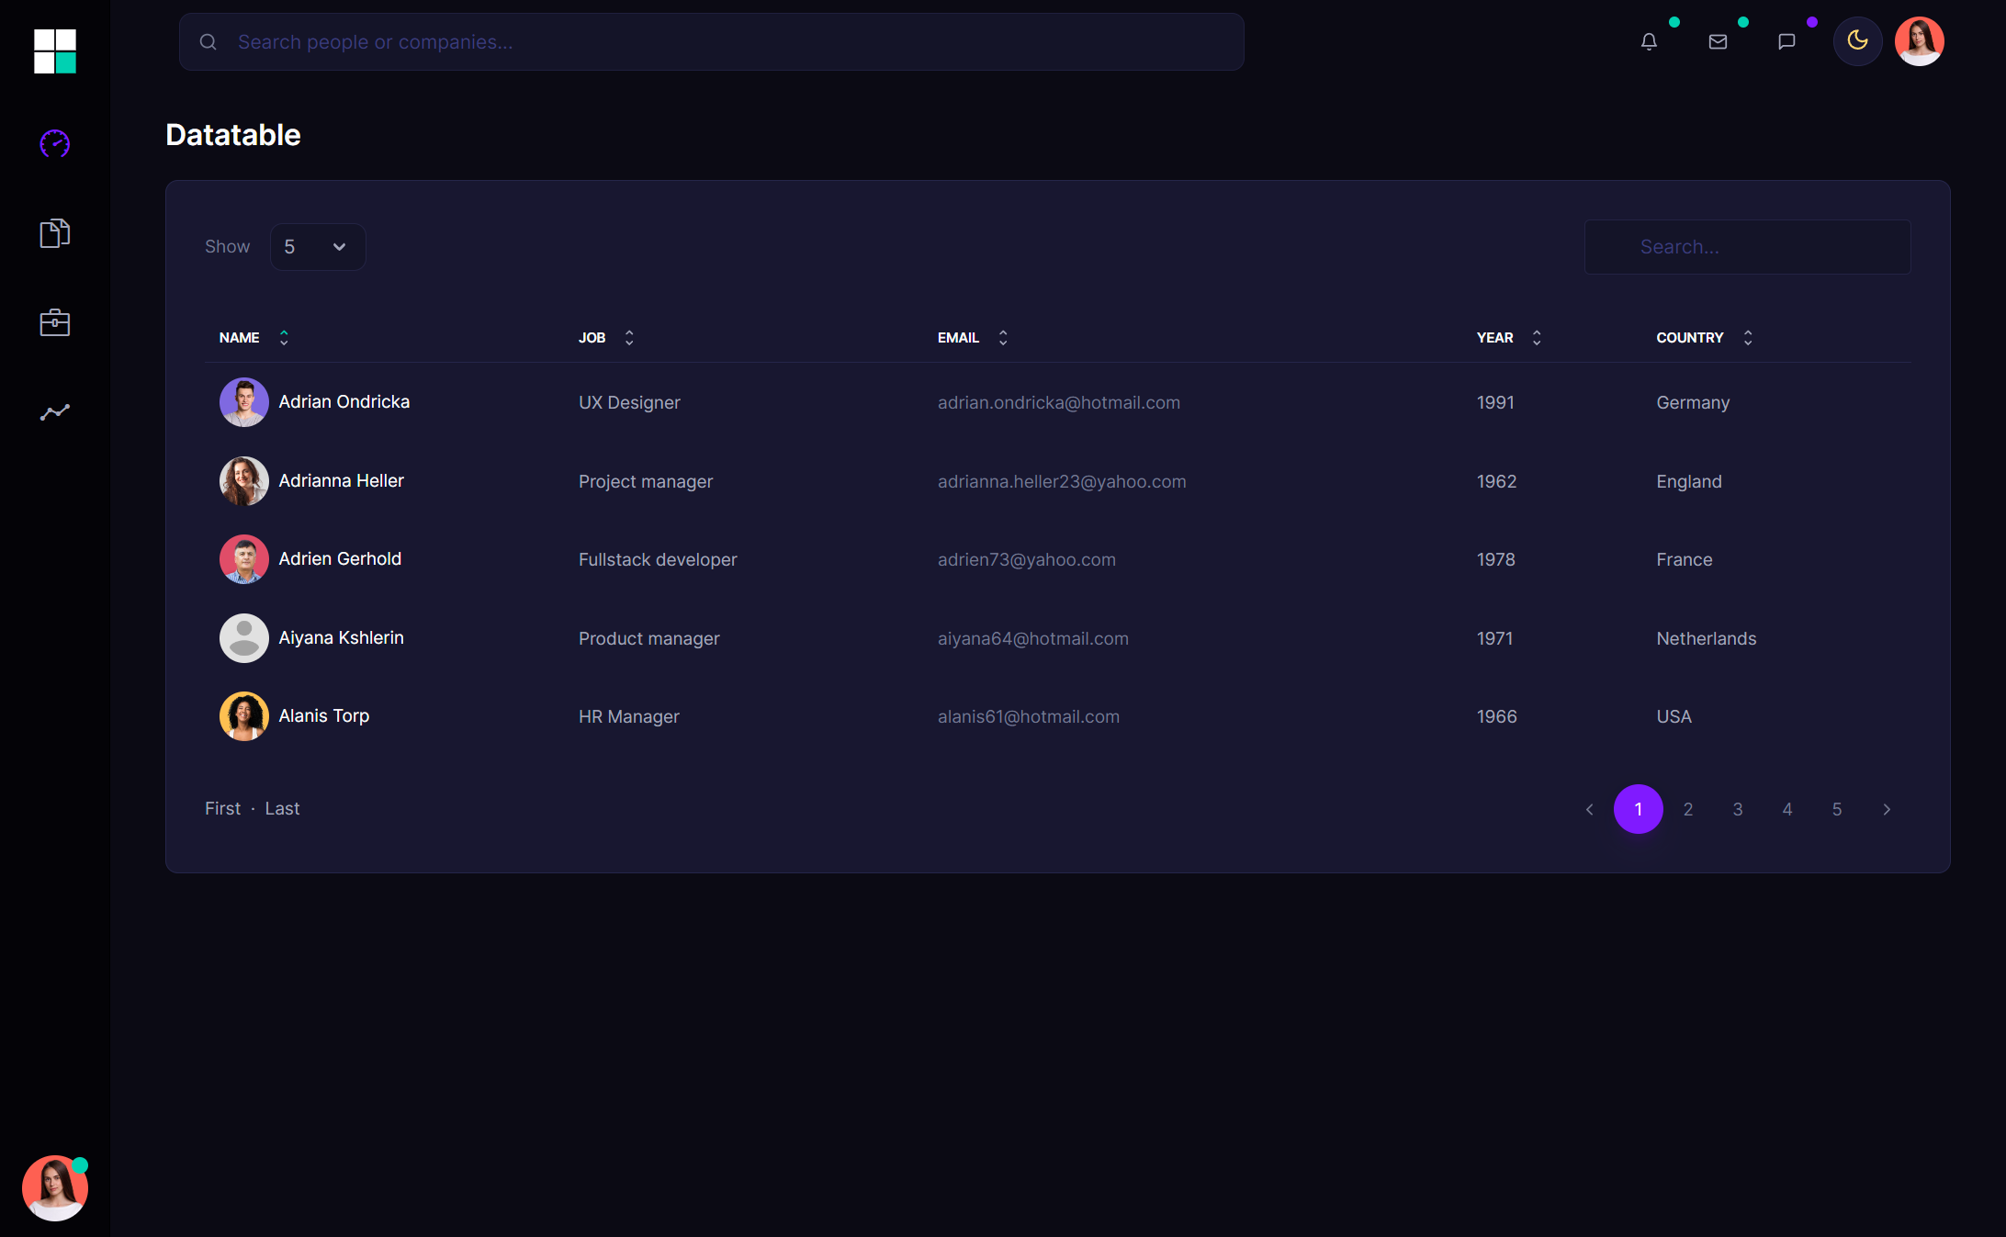Open the COUNTRY column sorting control
Screen dimensions: 2006x1237
[1748, 337]
